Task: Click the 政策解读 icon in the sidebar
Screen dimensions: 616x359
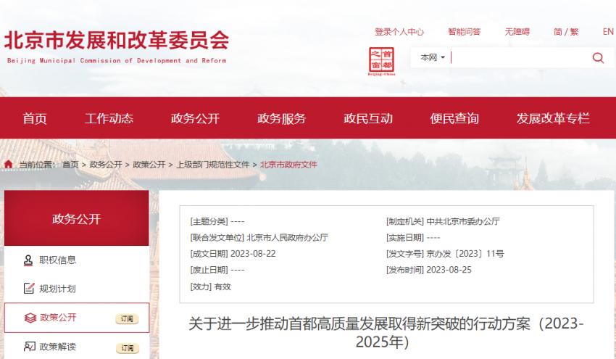Action: [30, 347]
